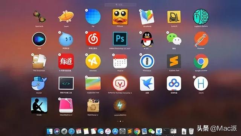
Task: Switch to the third Launchpad page dot
Action: pos(123,121)
